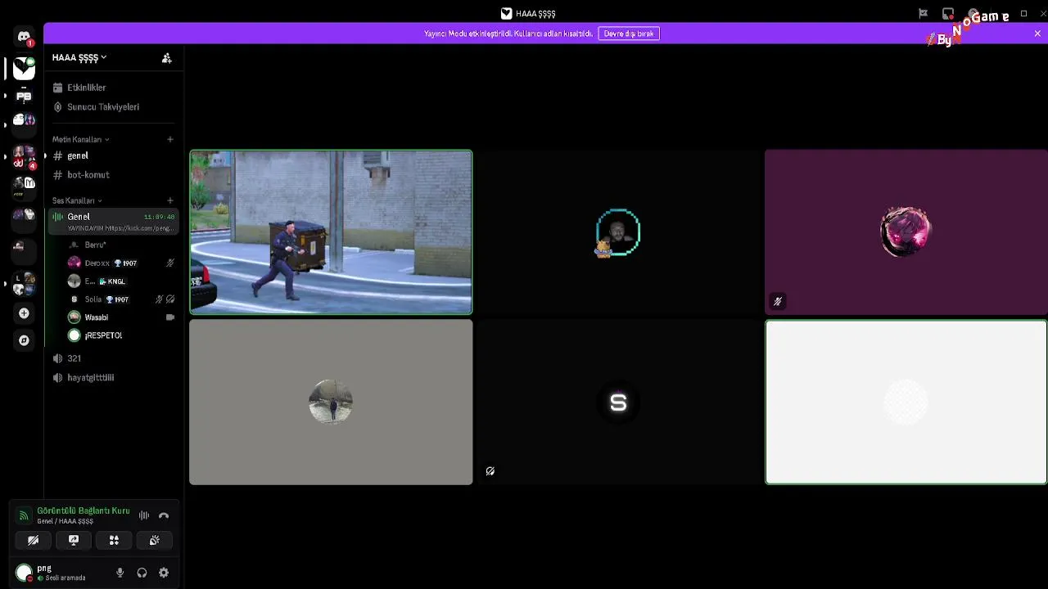The image size is (1048, 589).
Task: Disconnect from voice with hang-up icon
Action: point(164,515)
